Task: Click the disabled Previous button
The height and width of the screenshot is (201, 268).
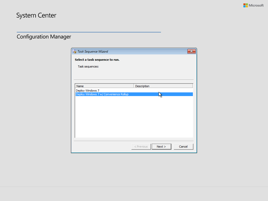Action: (x=141, y=147)
